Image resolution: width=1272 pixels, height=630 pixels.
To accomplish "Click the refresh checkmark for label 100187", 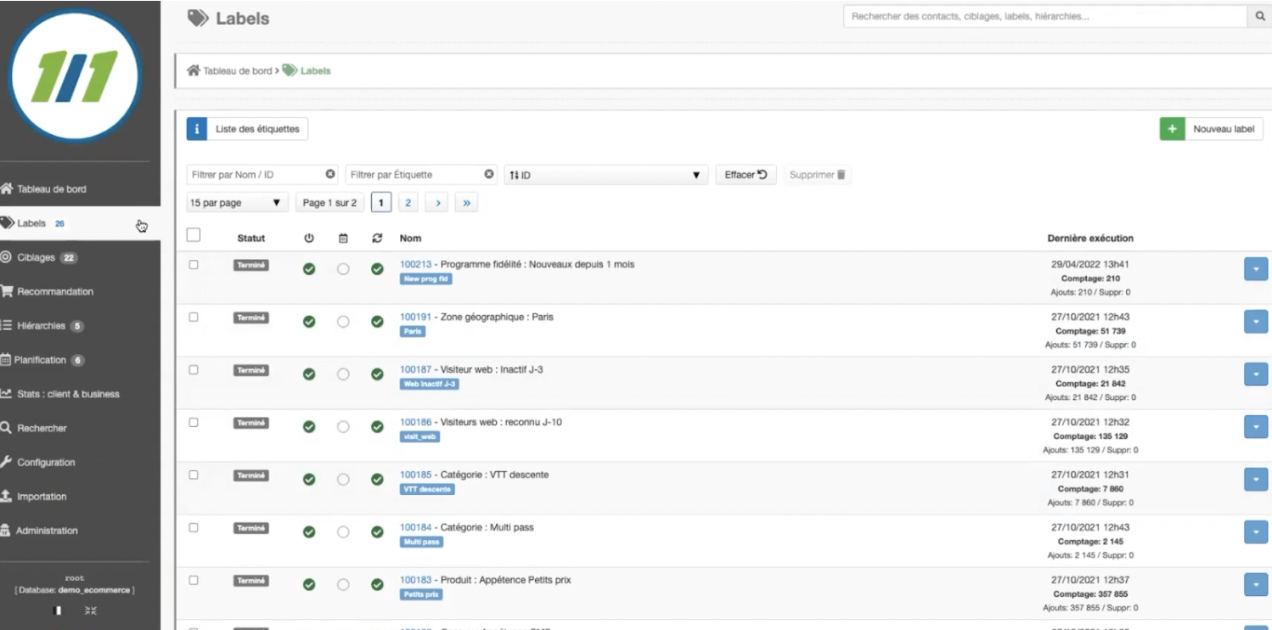I will tap(377, 374).
